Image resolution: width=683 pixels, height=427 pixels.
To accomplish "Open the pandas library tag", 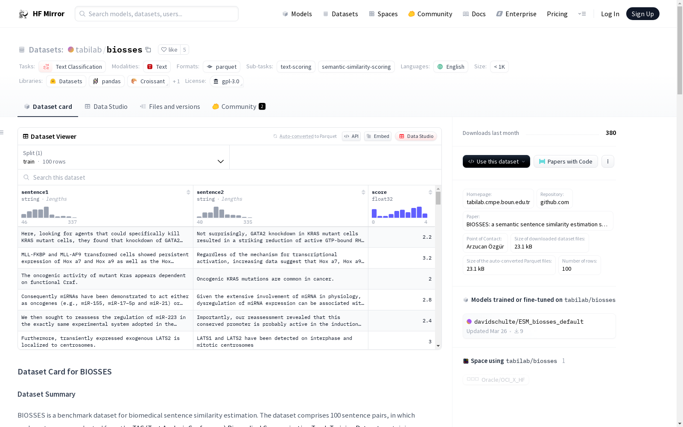I will 107,81.
